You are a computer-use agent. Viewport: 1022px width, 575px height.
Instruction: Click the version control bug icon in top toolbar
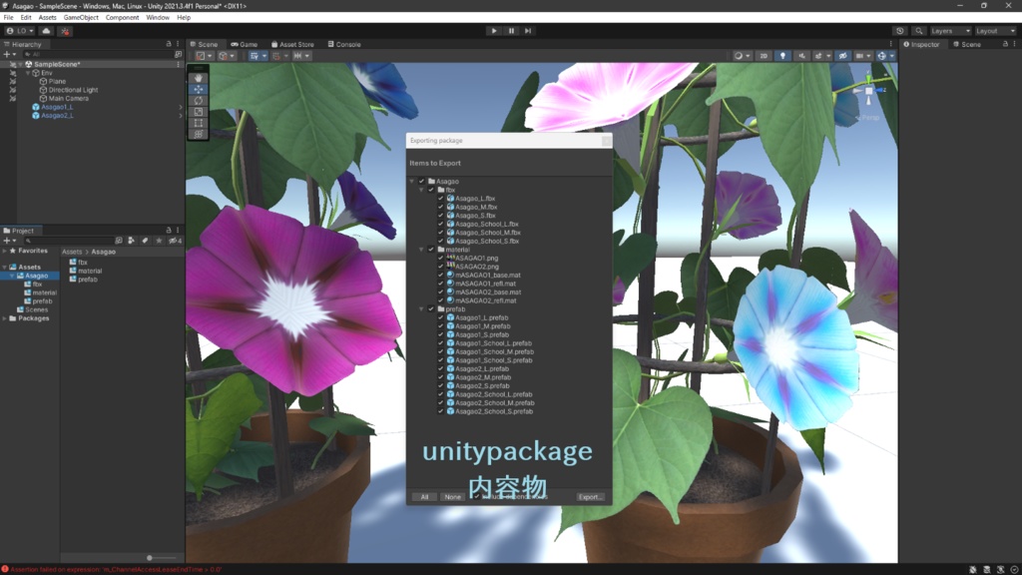[65, 31]
